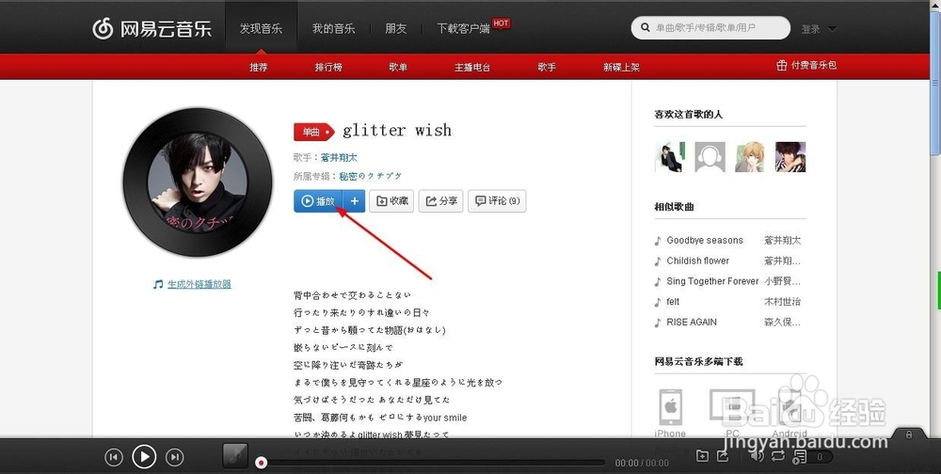The height and width of the screenshot is (474, 941).
Task: Click the NetEase Cloud Music logo
Action: (152, 28)
